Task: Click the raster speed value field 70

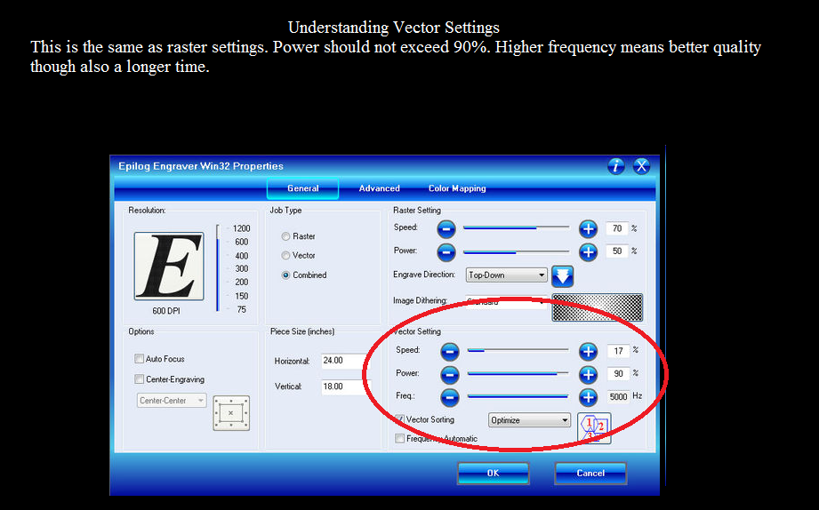Action: point(617,228)
